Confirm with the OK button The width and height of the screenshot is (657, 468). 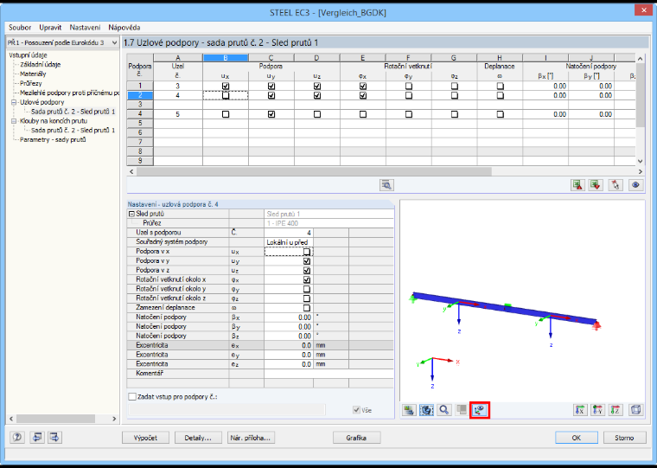point(577,438)
